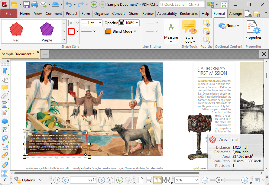
Task: Click the zoom slider handle
Action: coord(219,180)
